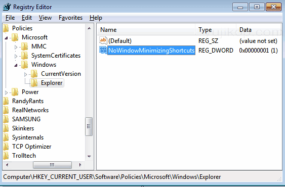The height and width of the screenshot is (187, 285).
Task: Select the RealNetworks key label
Action: click(x=30, y=110)
